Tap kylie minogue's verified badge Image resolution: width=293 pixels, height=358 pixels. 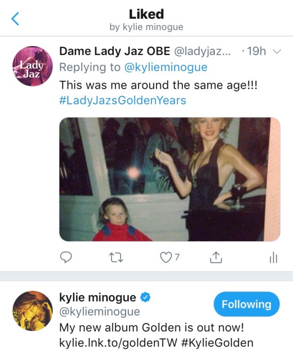145,298
